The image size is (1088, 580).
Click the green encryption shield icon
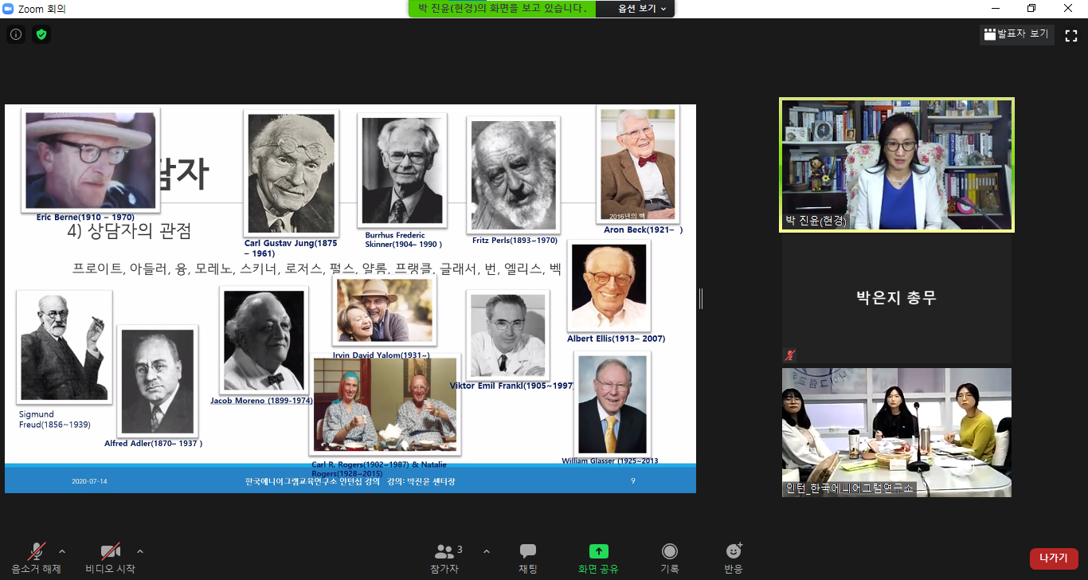pos(41,34)
